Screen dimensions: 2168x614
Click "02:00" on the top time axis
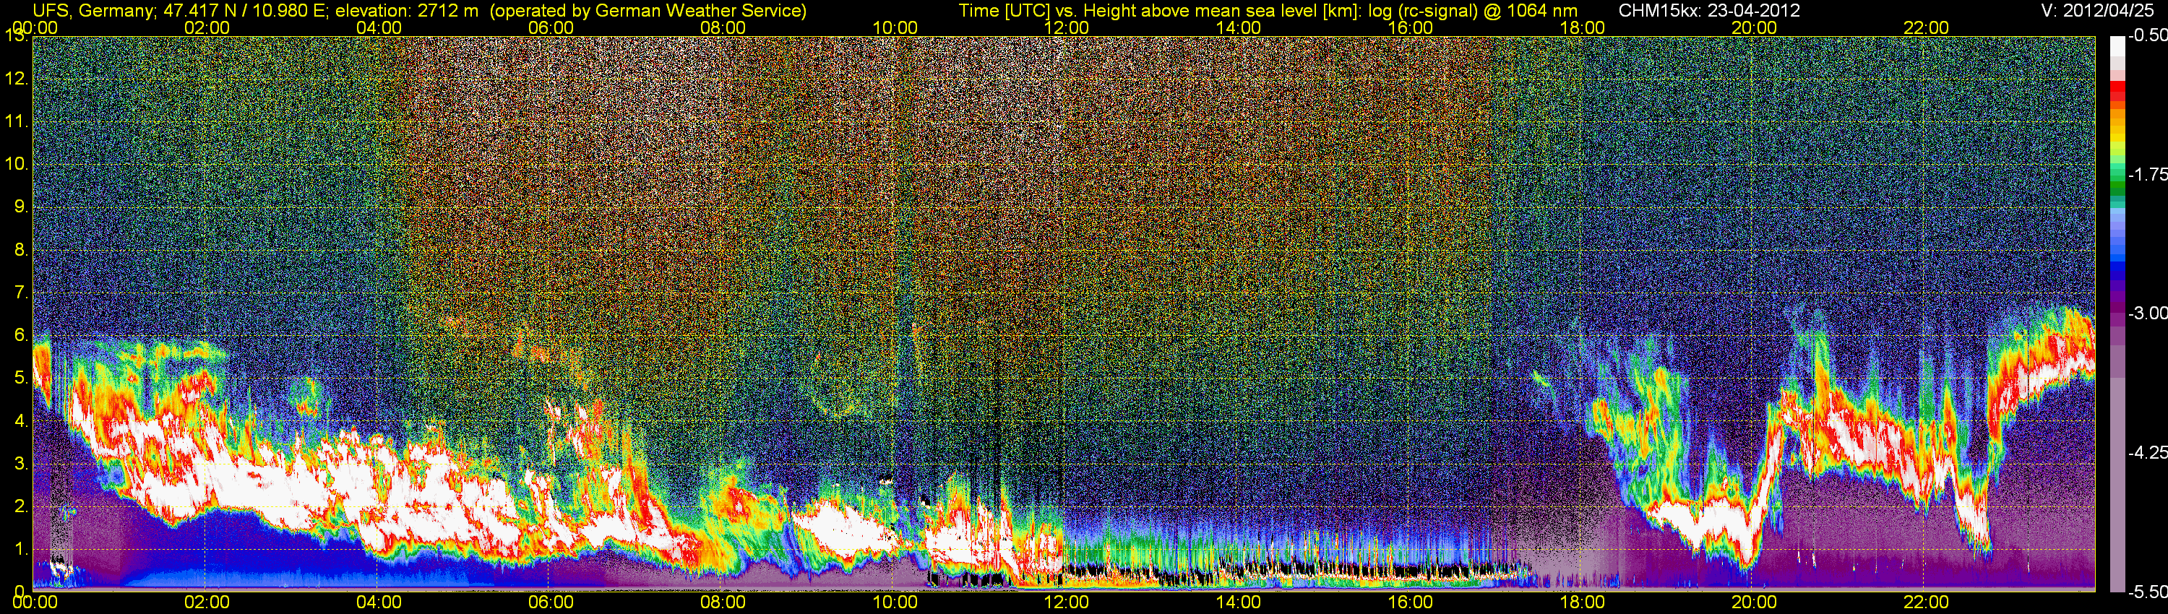click(x=207, y=27)
